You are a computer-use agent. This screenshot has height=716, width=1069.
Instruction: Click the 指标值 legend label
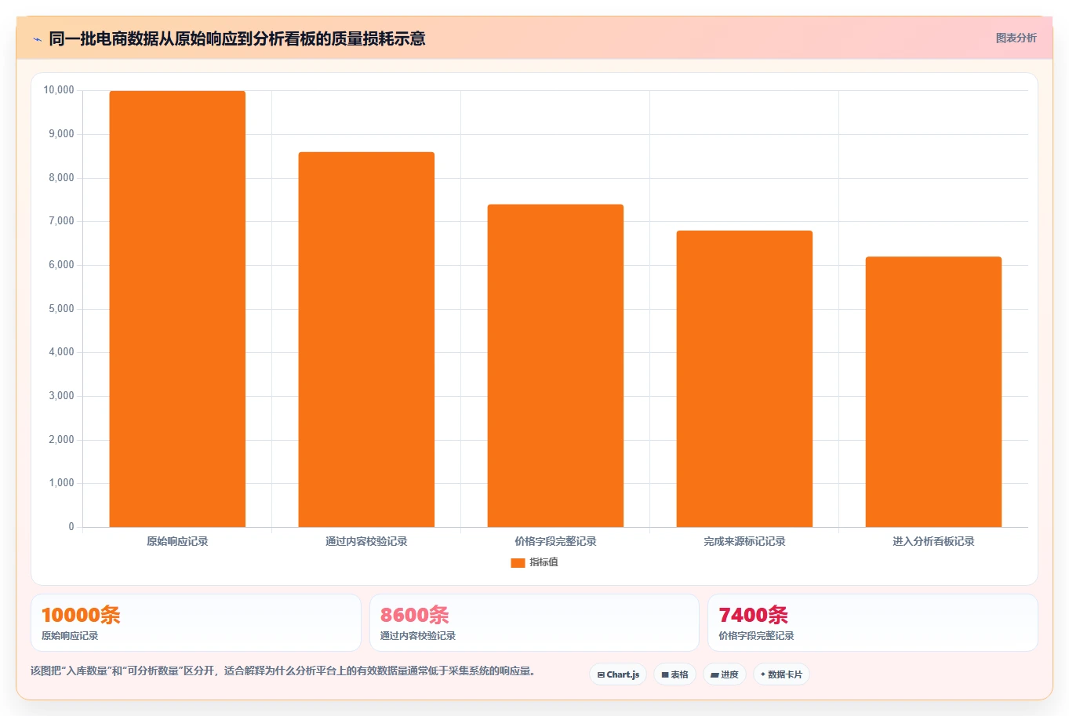tap(544, 562)
